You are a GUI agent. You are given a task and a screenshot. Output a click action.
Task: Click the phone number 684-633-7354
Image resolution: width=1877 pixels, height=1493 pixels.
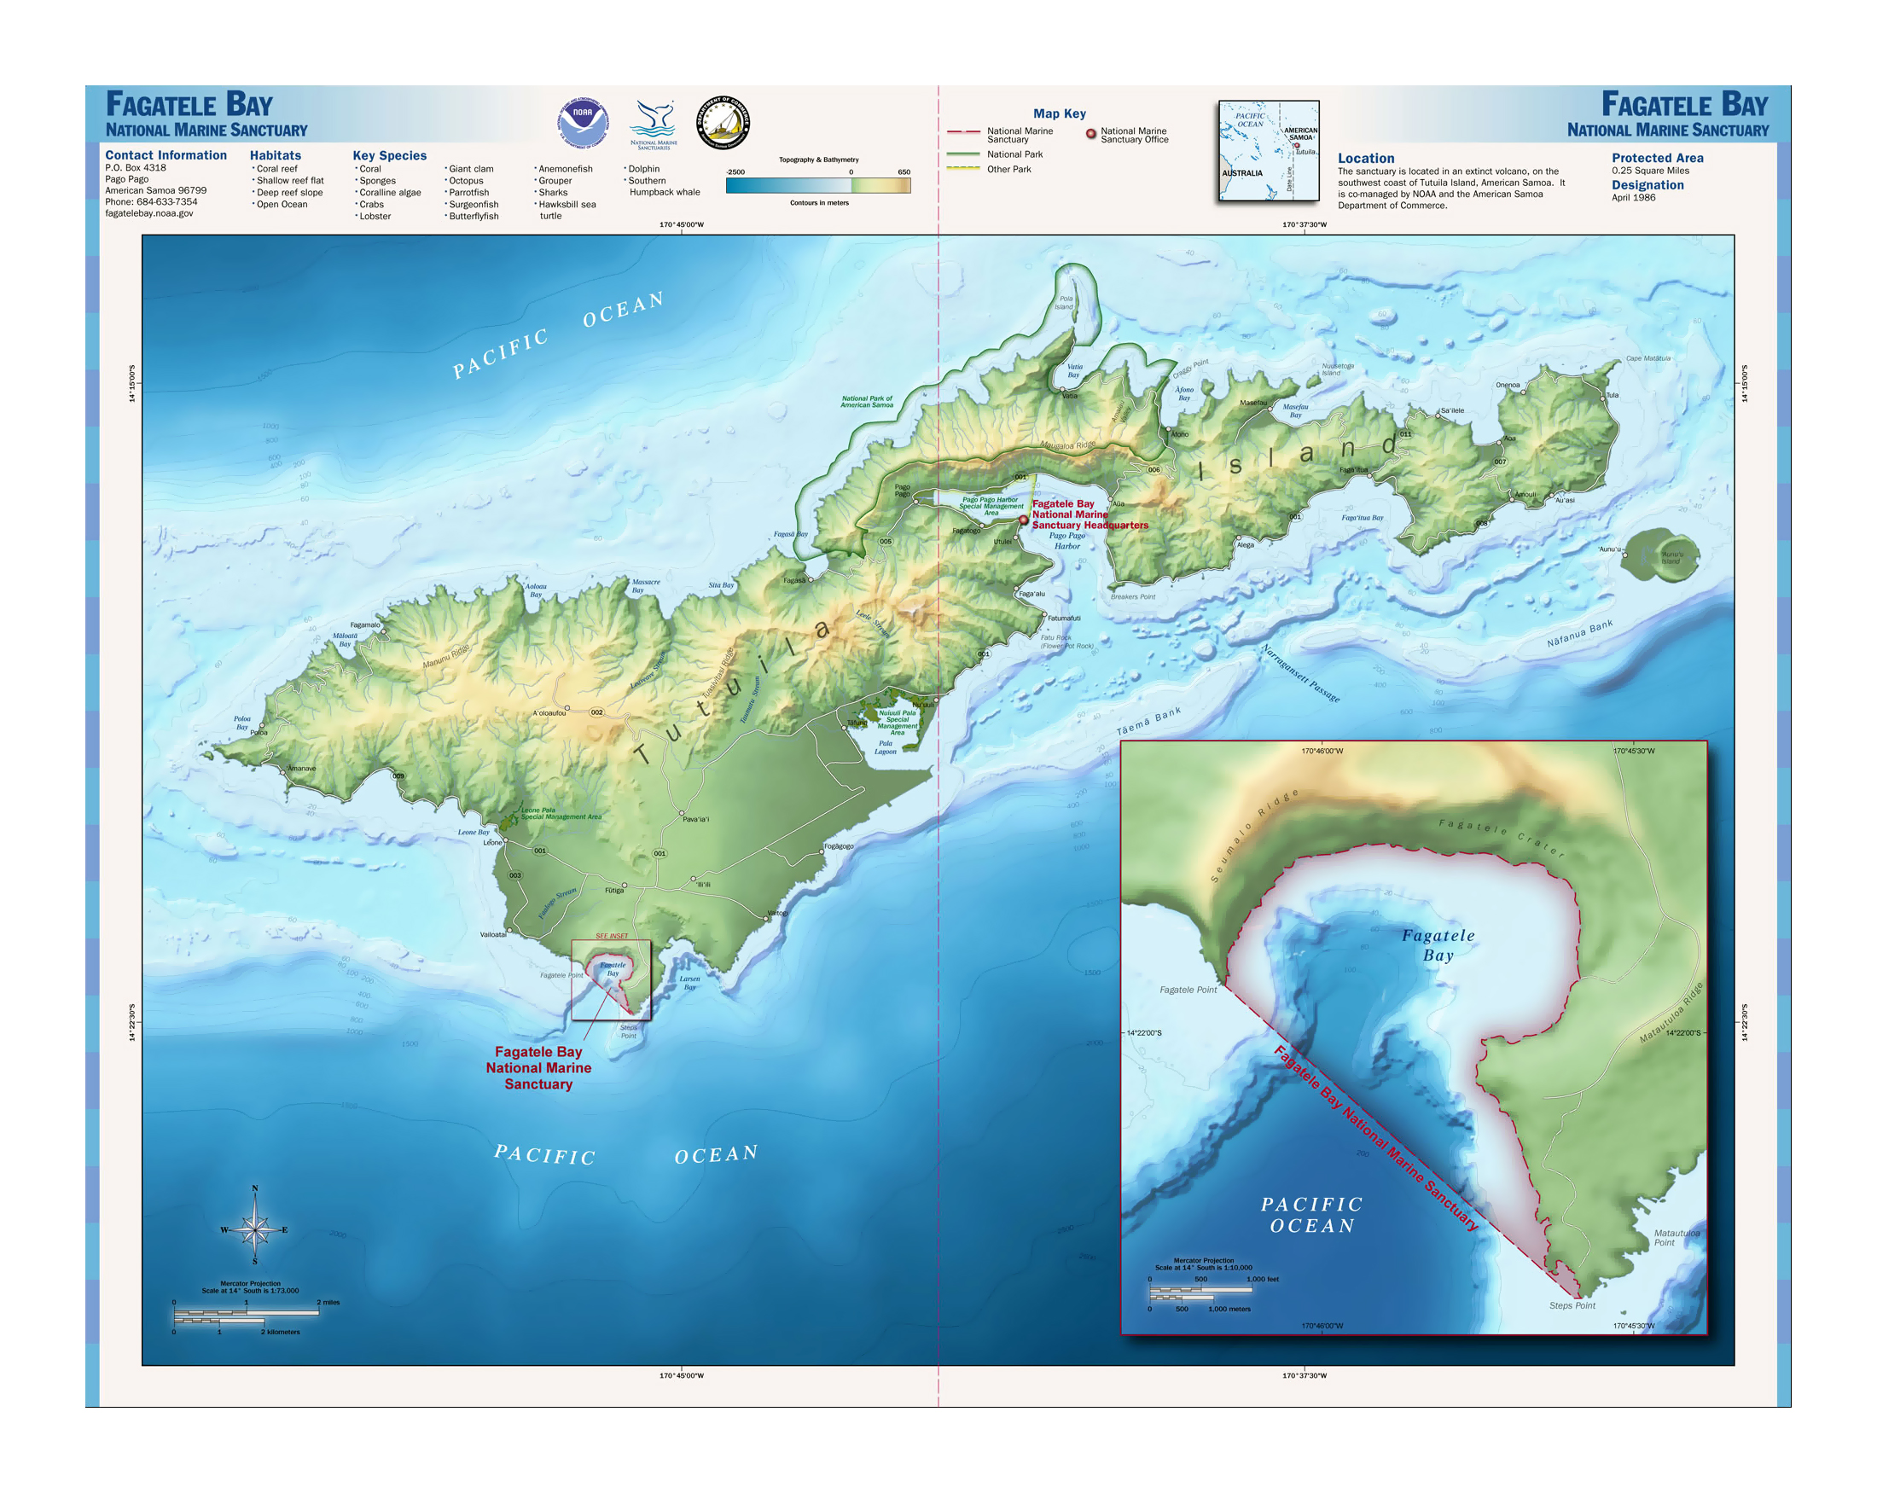(x=166, y=201)
